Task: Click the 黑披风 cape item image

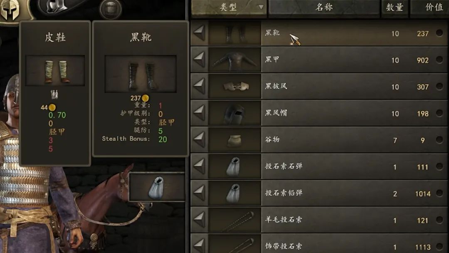Action: click(235, 86)
